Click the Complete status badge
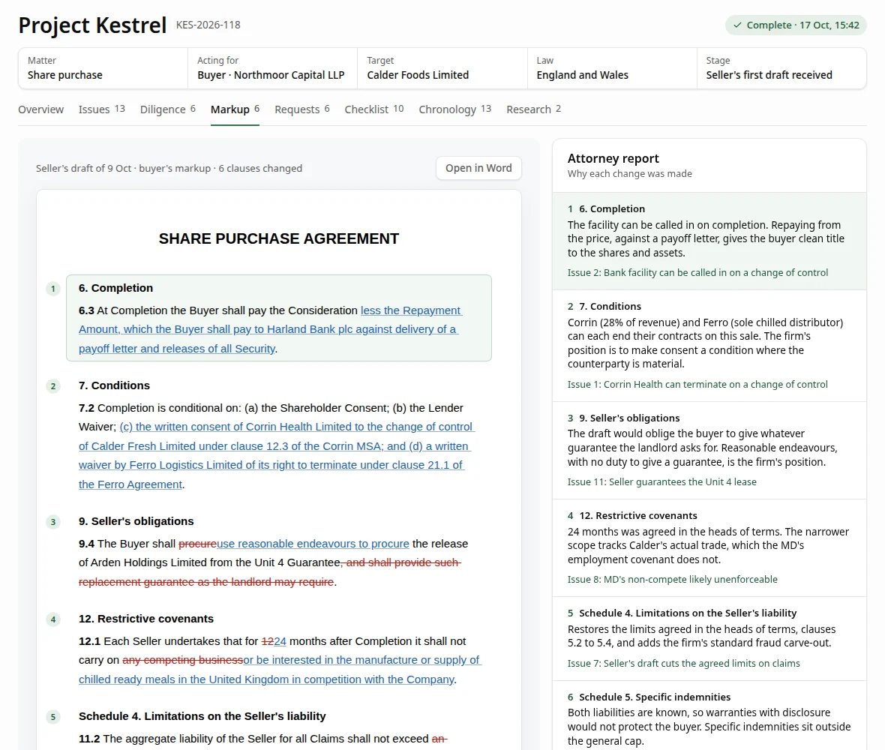 pos(796,25)
